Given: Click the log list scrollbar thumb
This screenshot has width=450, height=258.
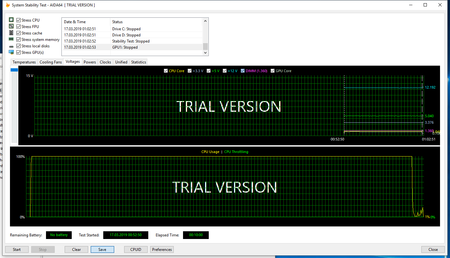Looking at the screenshot, I should pyautogui.click(x=205, y=46).
